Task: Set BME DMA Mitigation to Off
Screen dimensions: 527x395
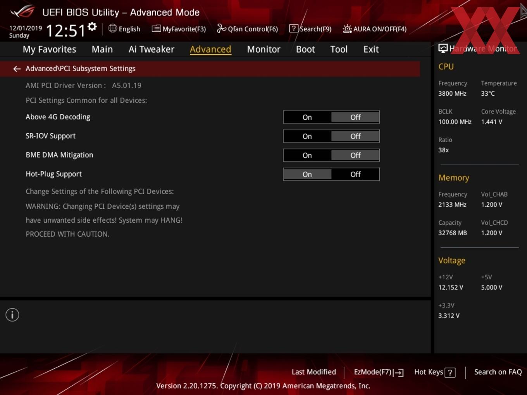Action: pos(355,155)
